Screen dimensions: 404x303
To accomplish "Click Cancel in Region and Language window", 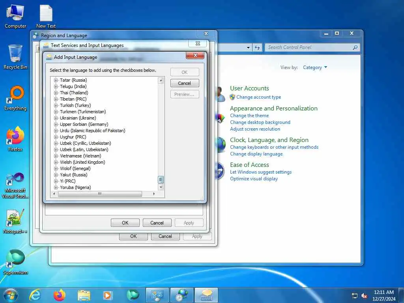I will coord(165,236).
